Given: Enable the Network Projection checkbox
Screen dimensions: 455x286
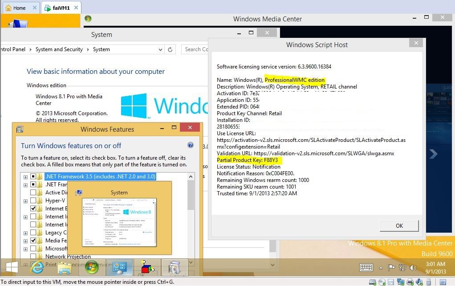Looking at the screenshot, I should point(33,257).
